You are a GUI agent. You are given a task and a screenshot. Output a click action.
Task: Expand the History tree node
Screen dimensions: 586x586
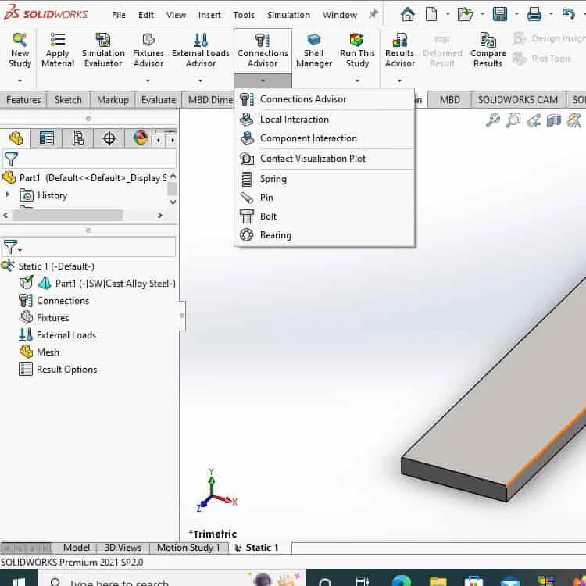click(8, 195)
